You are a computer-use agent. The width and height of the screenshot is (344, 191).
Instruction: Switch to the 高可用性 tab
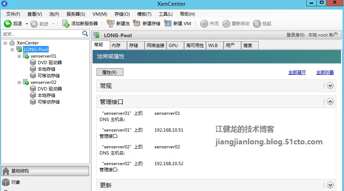(195, 46)
